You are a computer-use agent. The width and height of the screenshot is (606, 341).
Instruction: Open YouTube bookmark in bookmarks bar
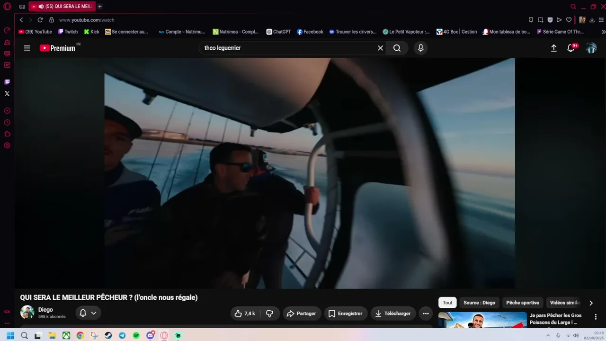36,32
